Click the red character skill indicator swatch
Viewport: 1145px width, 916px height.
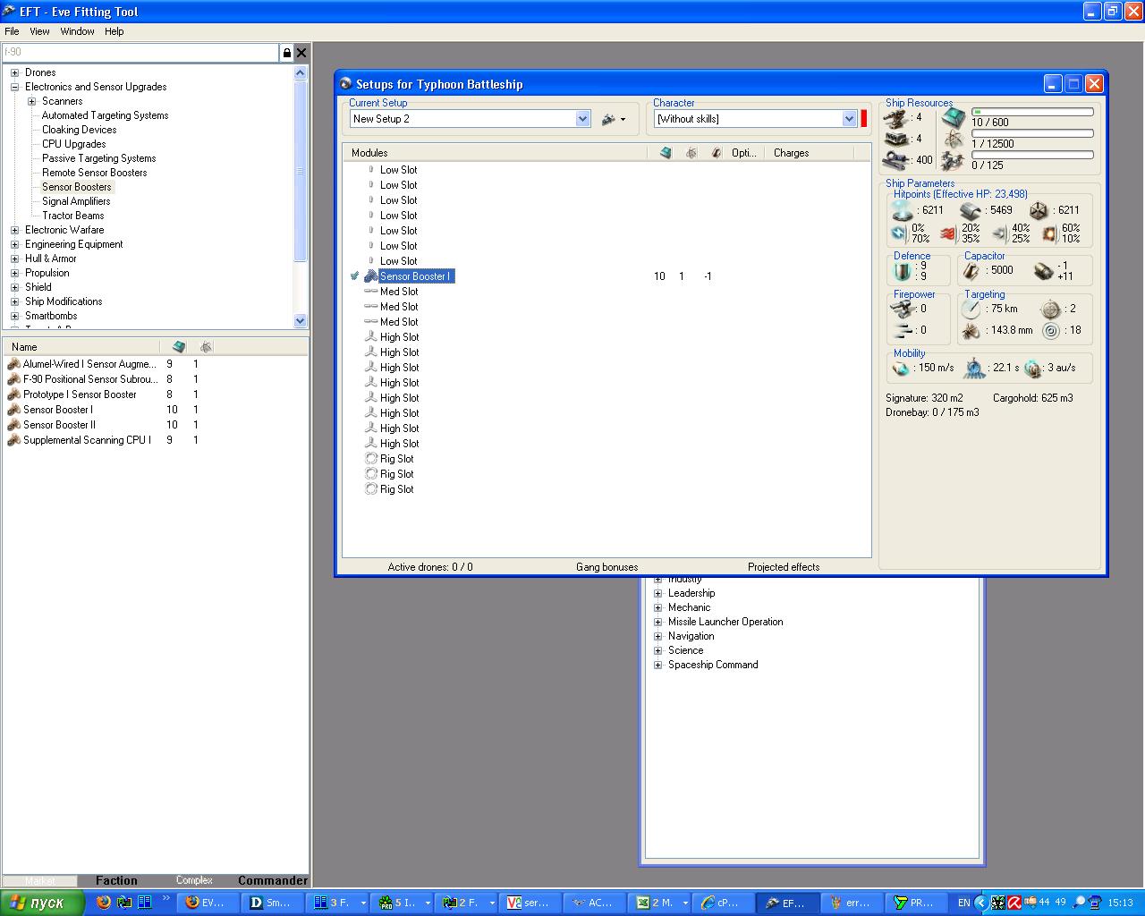pyautogui.click(x=864, y=119)
